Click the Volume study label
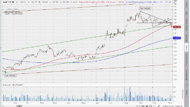 [x=7, y=85]
